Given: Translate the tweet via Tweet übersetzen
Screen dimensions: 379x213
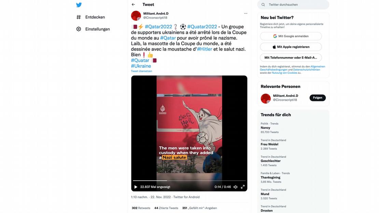Looking at the screenshot, I should pos(141,71).
